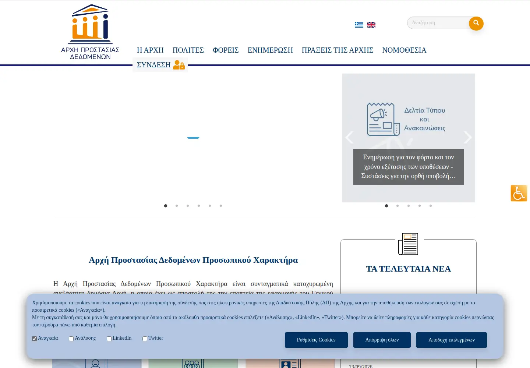
Task: Click the Δελτία Τύπου και Ανακοινώσεις heading
Action: coord(425,119)
